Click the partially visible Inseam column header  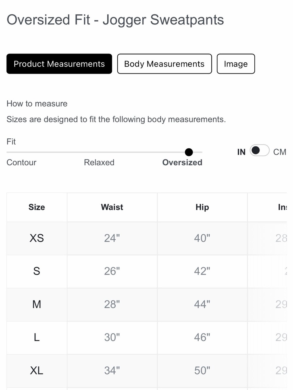(267, 207)
